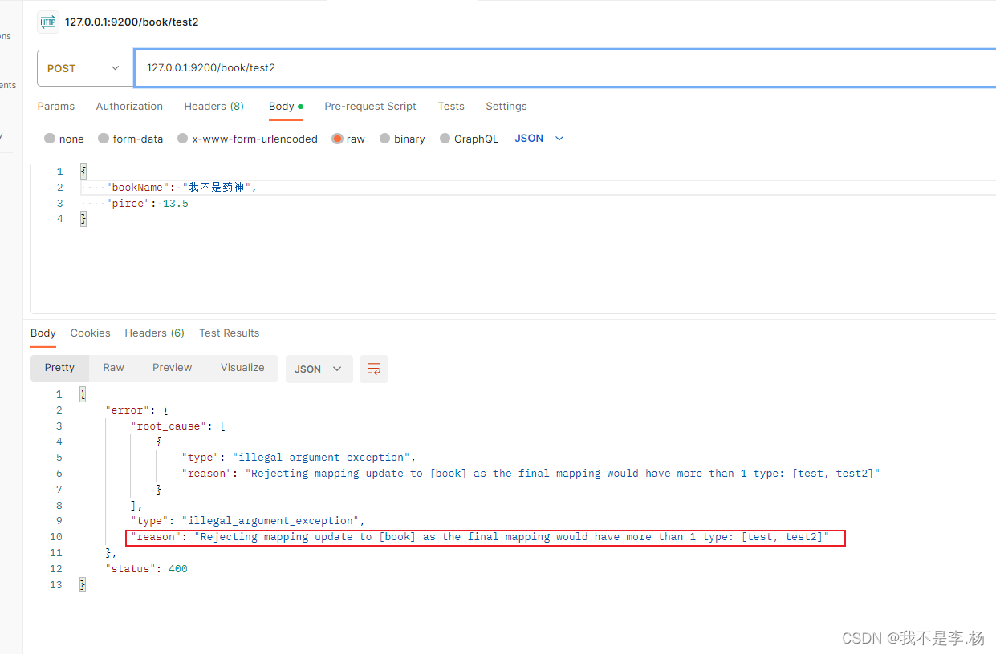Switch to the Authorization tab
Viewport: 996px width, 654px height.
[x=129, y=107]
